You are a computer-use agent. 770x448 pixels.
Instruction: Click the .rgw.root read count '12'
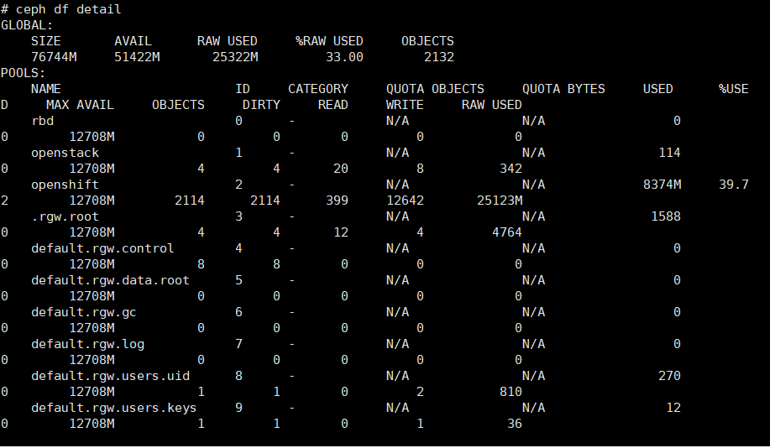(x=341, y=232)
